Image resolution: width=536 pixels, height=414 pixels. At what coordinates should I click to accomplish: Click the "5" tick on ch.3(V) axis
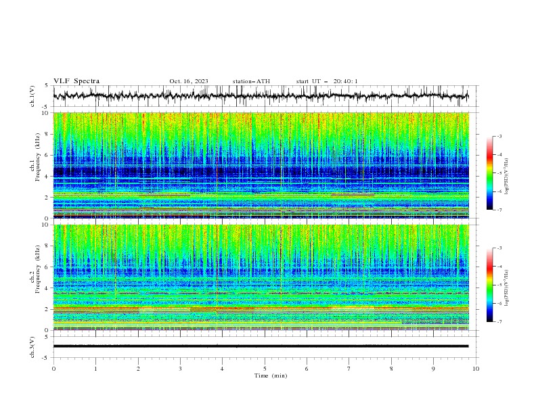pos(47,337)
